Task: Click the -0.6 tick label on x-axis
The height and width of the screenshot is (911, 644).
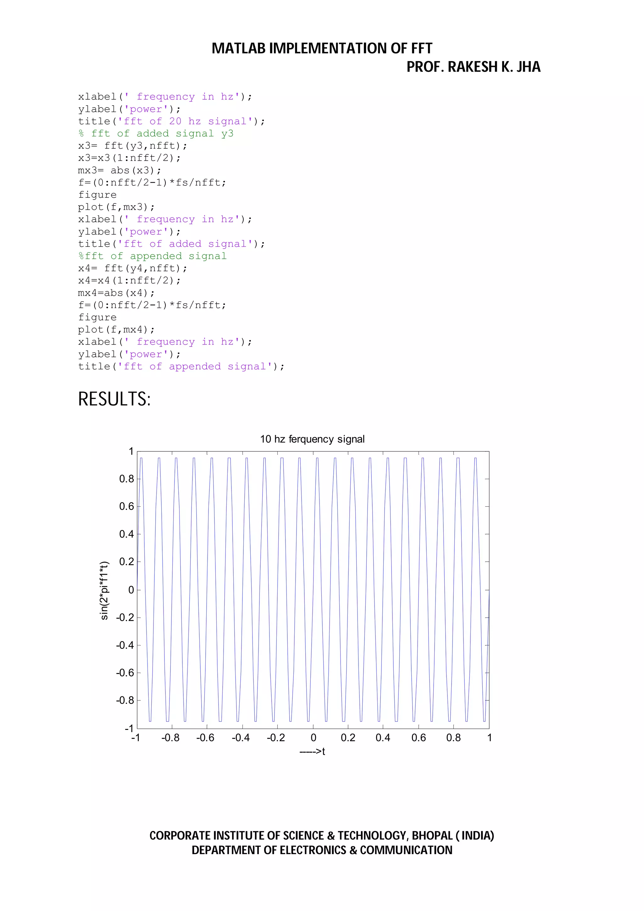Action: 205,737
